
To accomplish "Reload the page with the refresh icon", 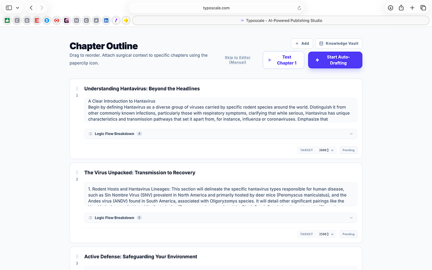I will pyautogui.click(x=299, y=8).
